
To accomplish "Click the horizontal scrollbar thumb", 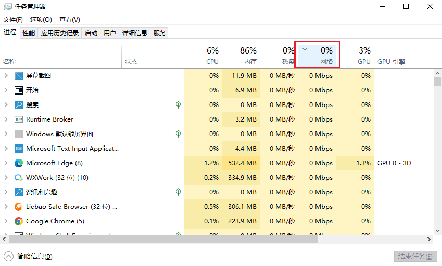I will 163,240.
